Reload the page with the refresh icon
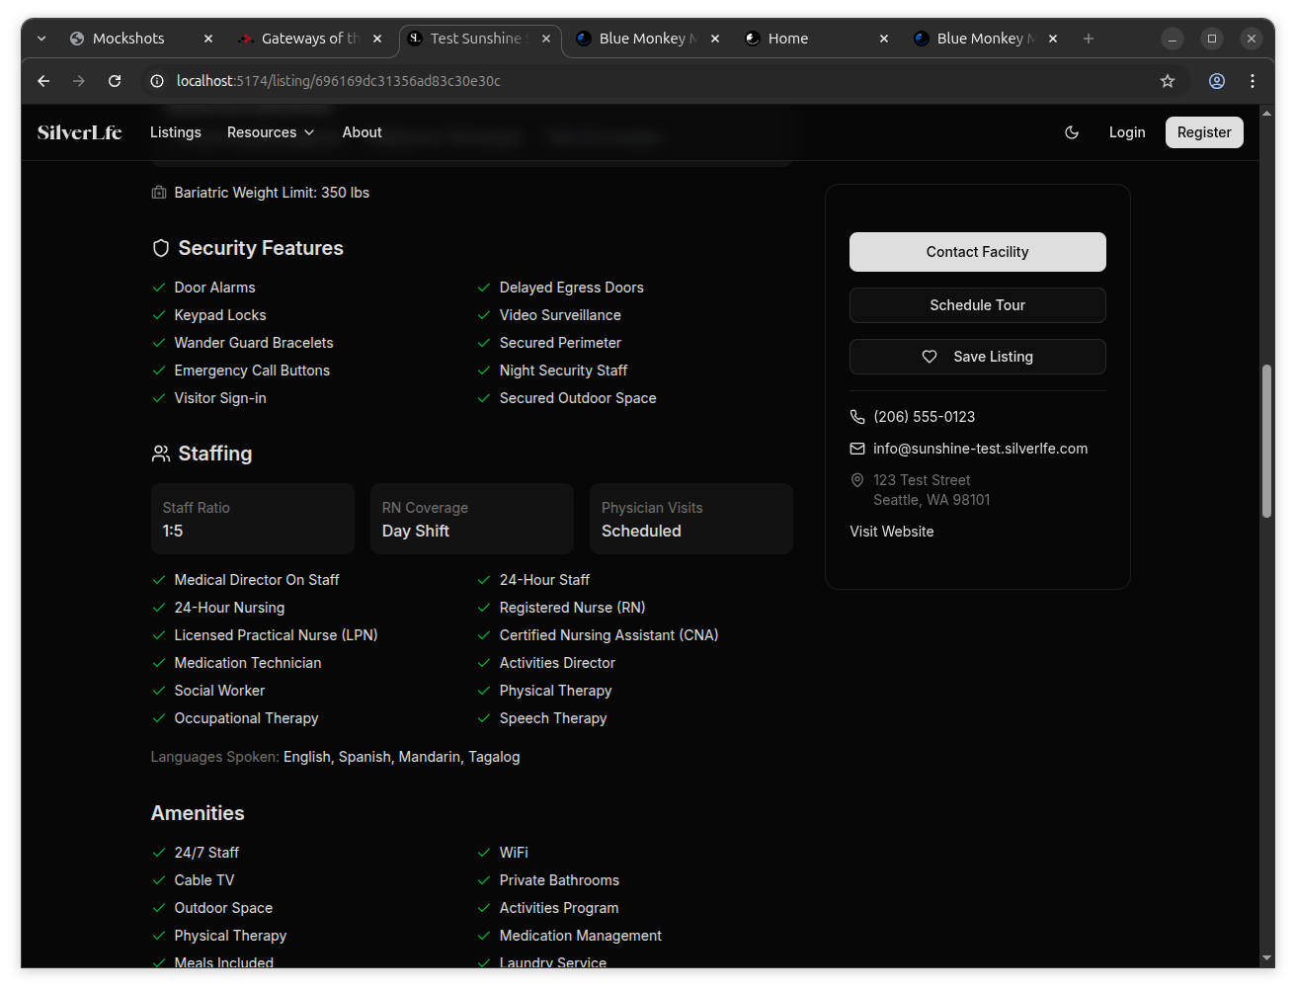 [x=115, y=81]
